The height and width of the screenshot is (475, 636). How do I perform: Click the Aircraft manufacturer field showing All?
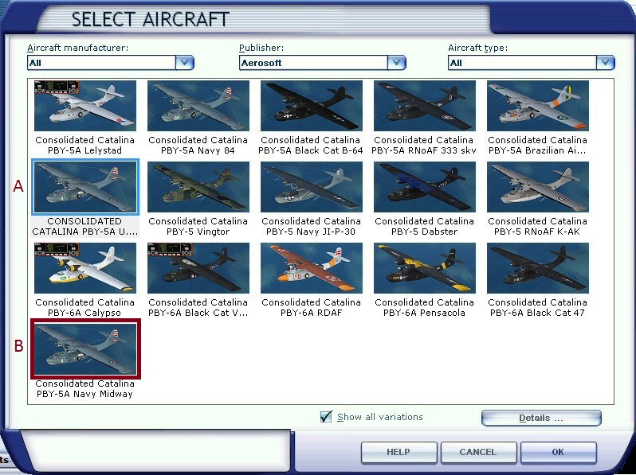101,63
